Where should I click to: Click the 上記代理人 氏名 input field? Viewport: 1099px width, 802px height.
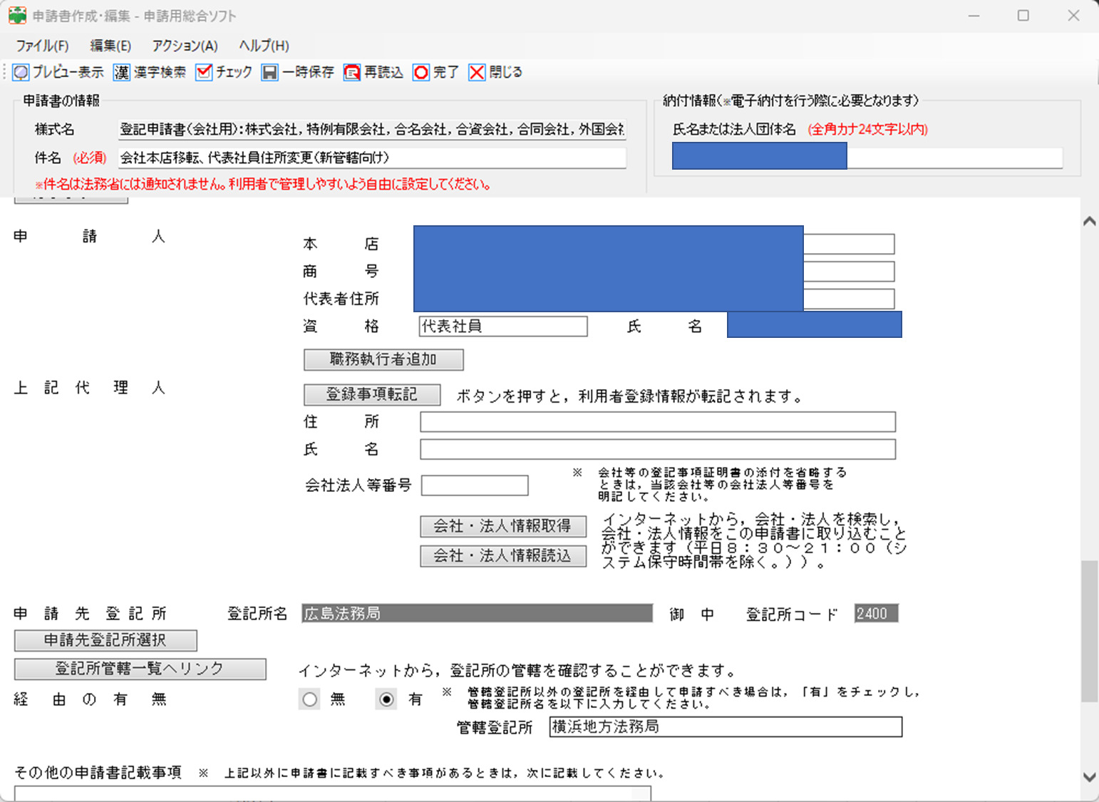(658, 449)
